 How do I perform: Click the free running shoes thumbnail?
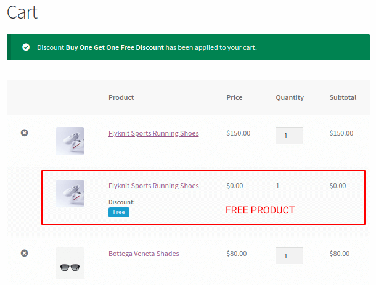point(70,193)
